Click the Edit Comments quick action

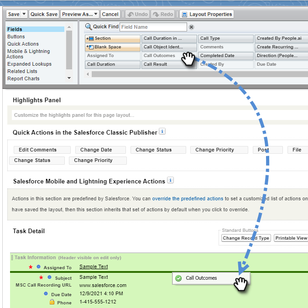42,150
